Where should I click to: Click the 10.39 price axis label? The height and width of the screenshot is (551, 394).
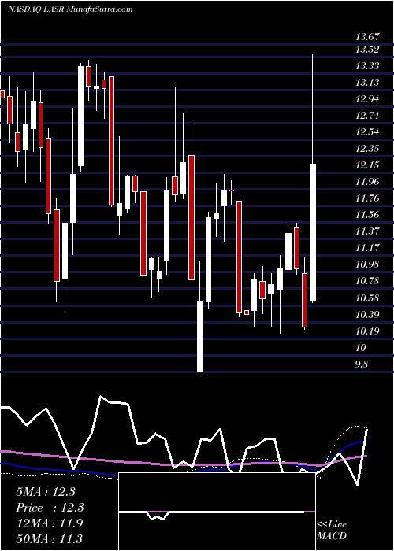(368, 315)
